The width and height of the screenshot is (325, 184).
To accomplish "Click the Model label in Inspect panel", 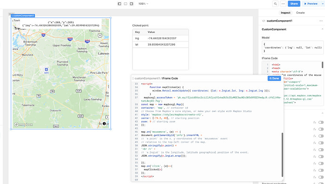I will (x=266, y=38).
